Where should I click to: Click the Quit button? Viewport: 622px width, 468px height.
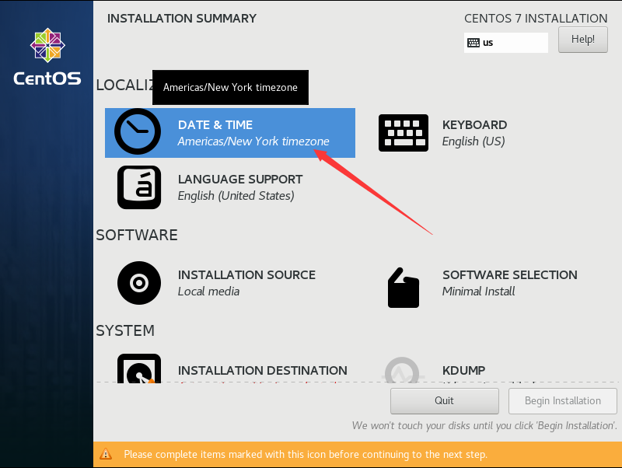(444, 401)
